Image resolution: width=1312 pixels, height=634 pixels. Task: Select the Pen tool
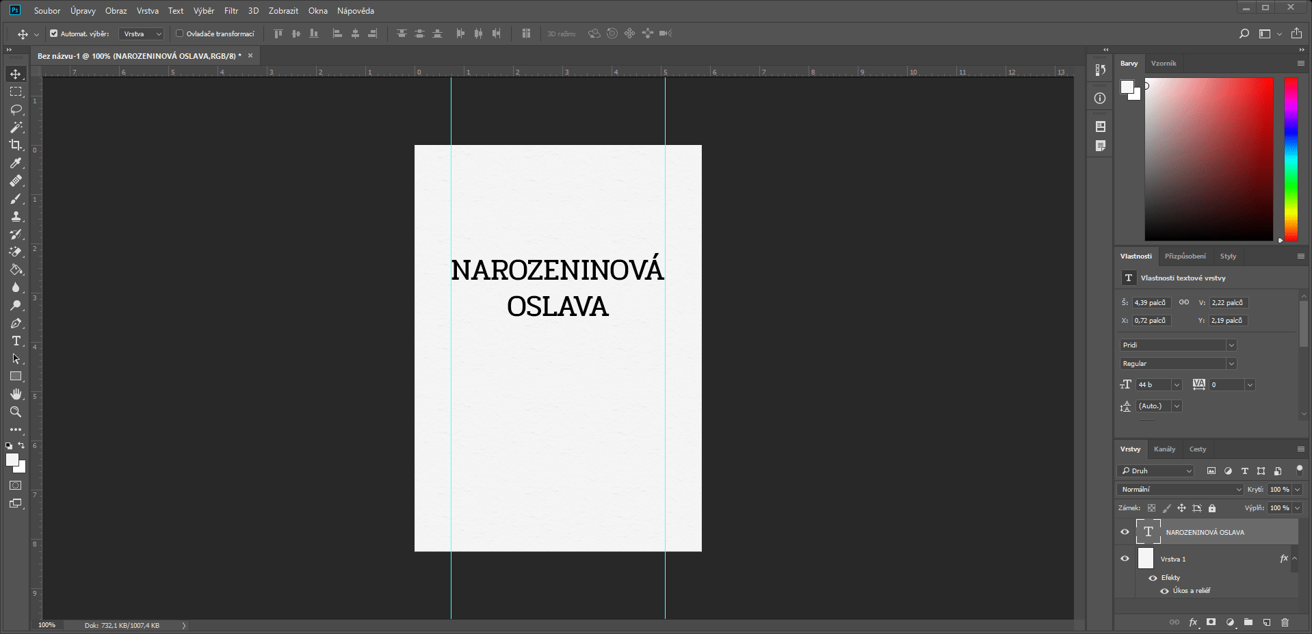(x=16, y=323)
